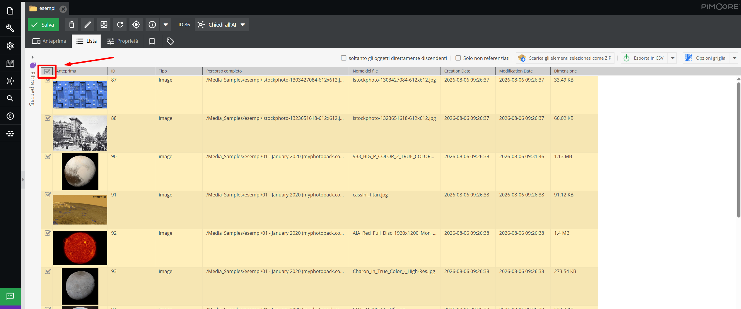Click the Charon_in_True_Color_-_High-Res.jpg file name
Screen dimensions: 741x309
click(x=394, y=271)
